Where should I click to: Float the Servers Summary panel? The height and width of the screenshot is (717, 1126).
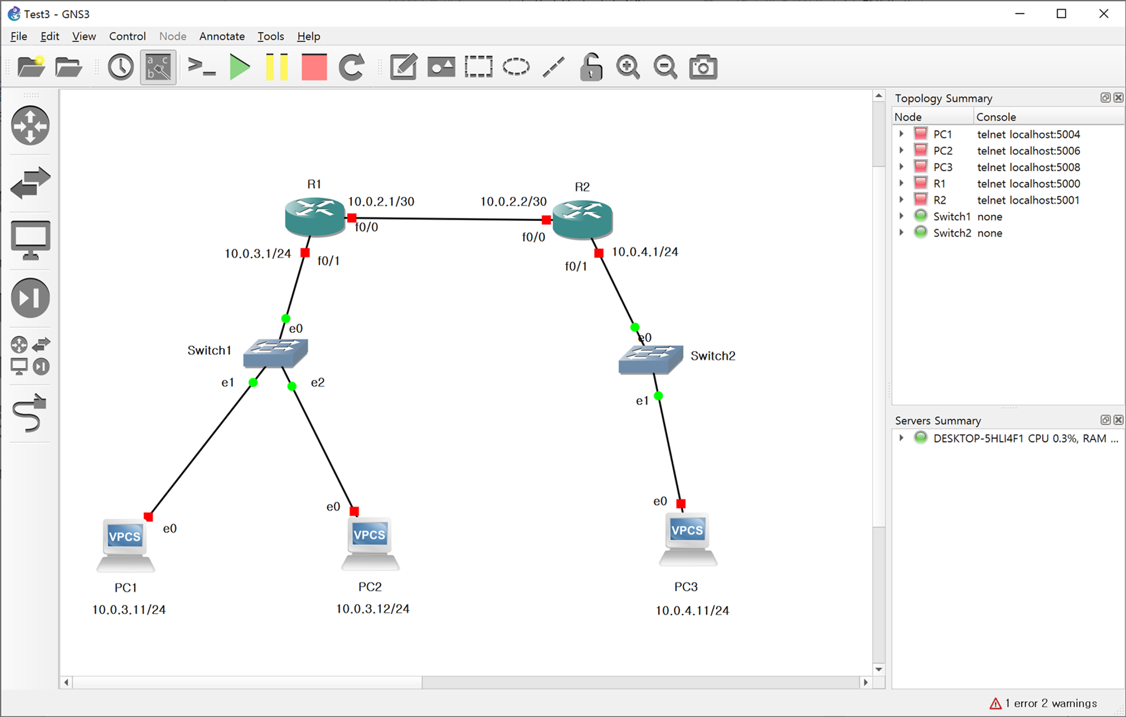[1105, 420]
